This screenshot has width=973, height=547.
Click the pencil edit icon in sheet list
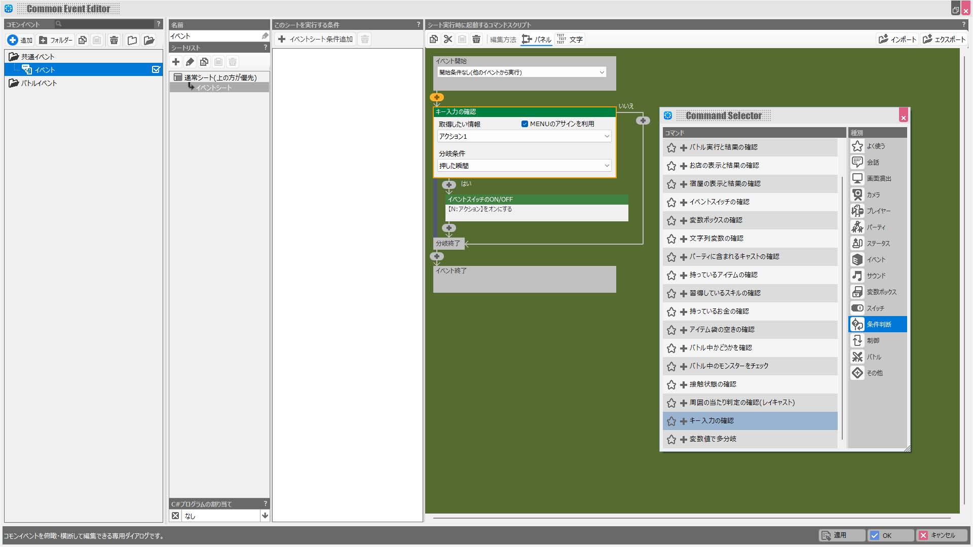tap(190, 62)
